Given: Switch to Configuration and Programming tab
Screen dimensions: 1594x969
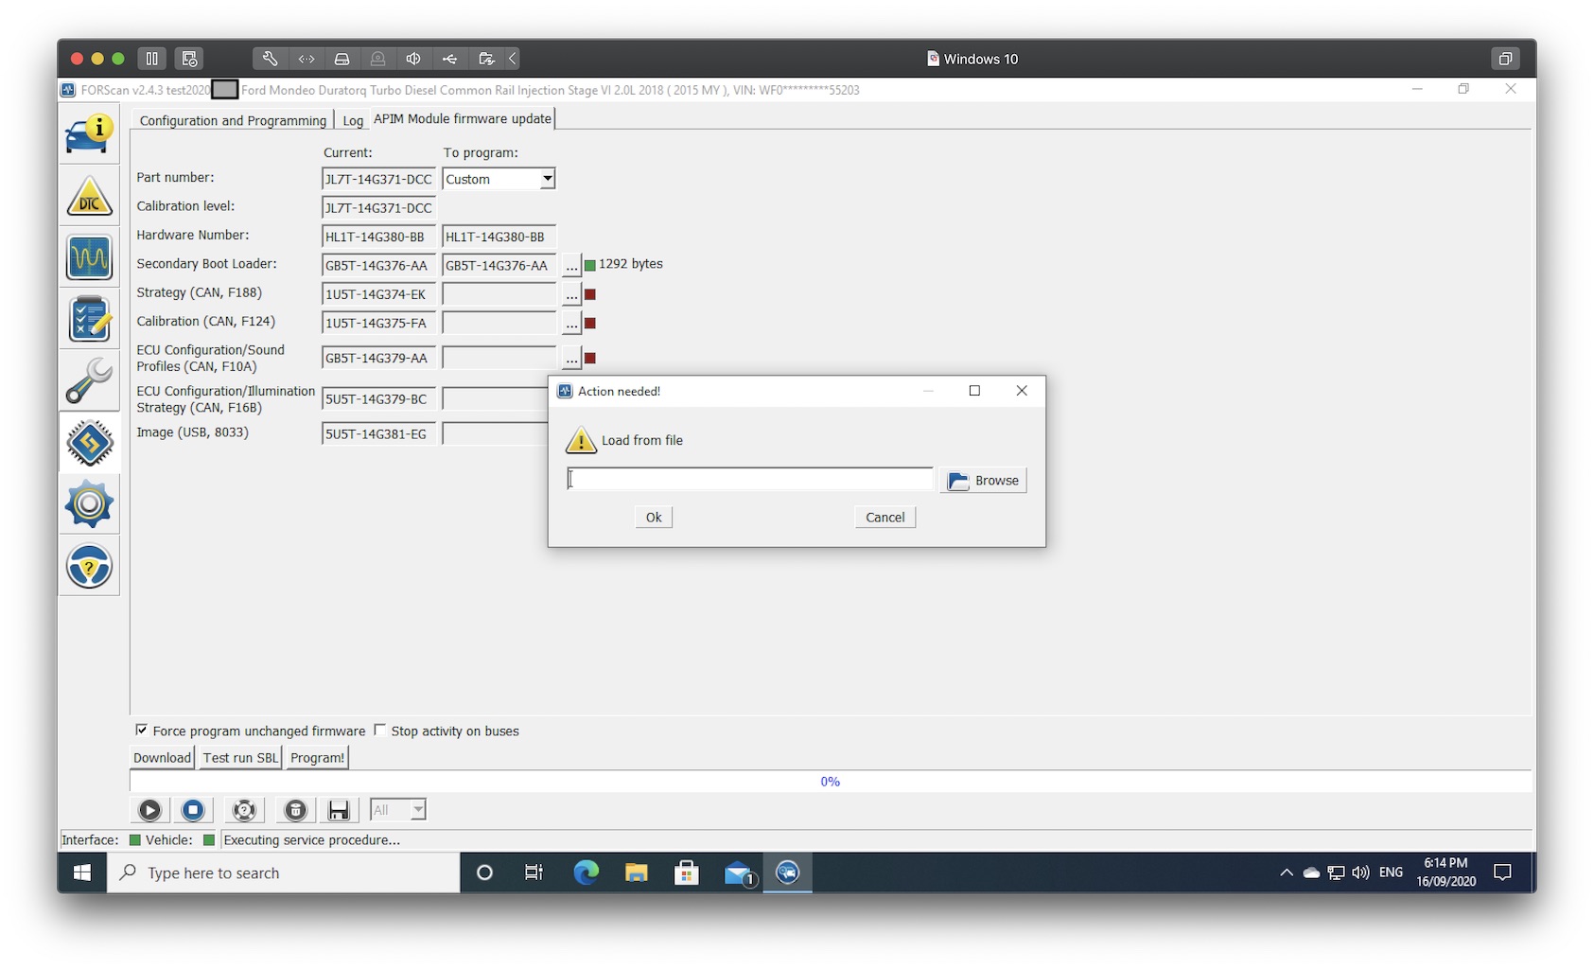Looking at the screenshot, I should tap(233, 120).
